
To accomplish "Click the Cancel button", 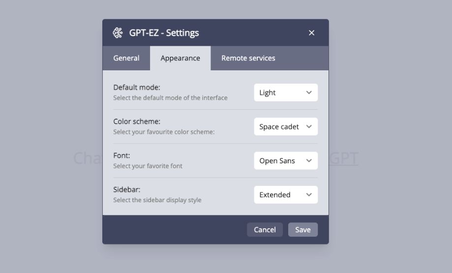I will click(265, 230).
